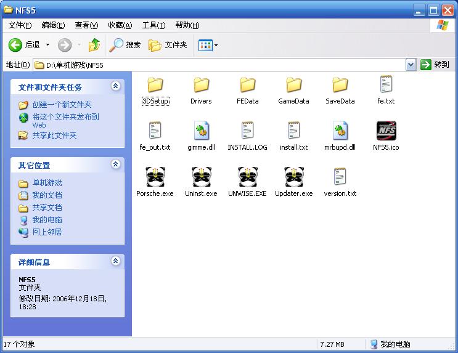
Task: Open the 帮助(H) menu
Action: tap(187, 25)
